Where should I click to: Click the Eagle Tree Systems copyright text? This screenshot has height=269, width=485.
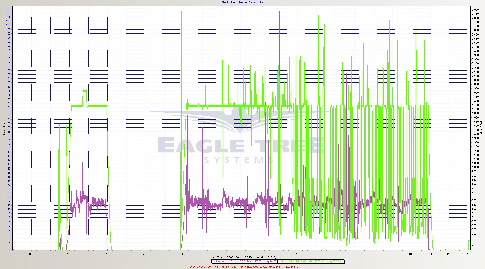(210, 267)
